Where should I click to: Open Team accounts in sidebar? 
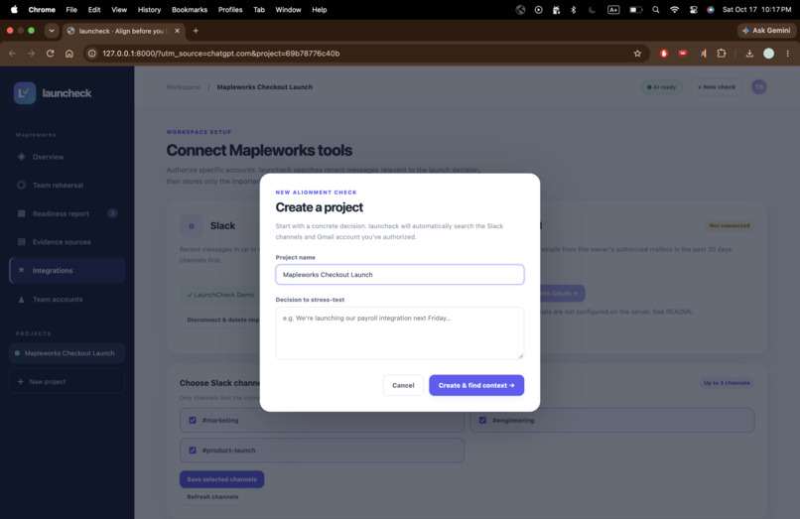67,299
